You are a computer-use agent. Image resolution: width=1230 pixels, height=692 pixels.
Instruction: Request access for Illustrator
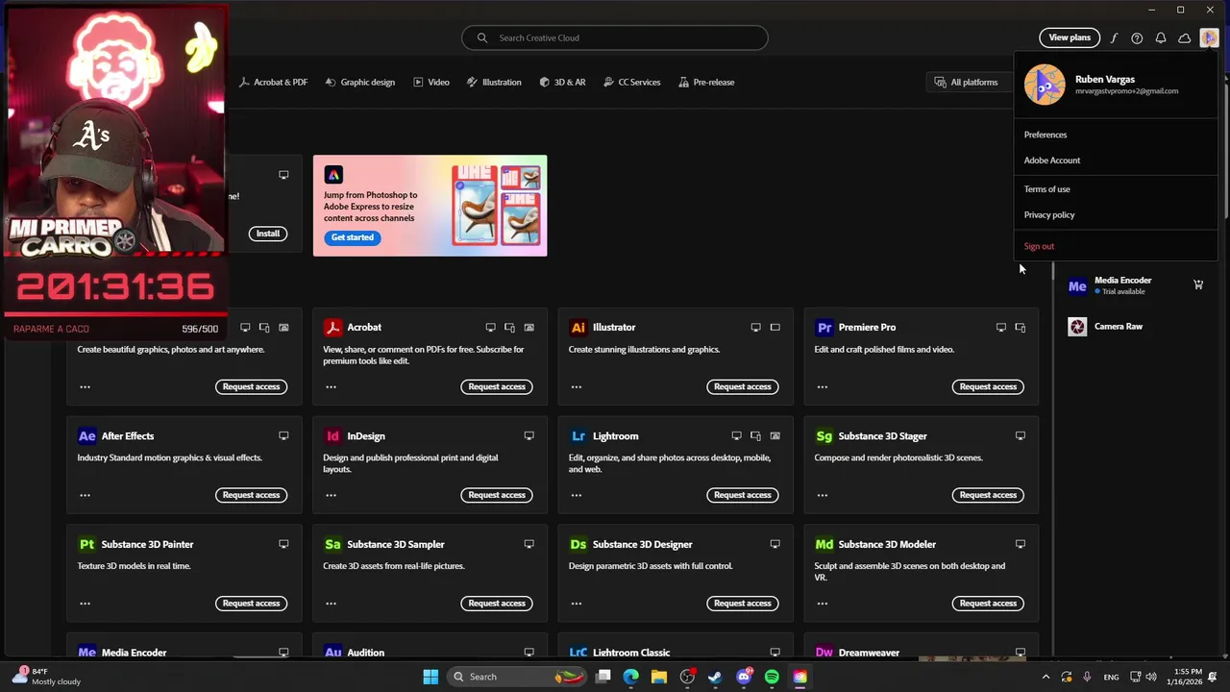coord(743,386)
